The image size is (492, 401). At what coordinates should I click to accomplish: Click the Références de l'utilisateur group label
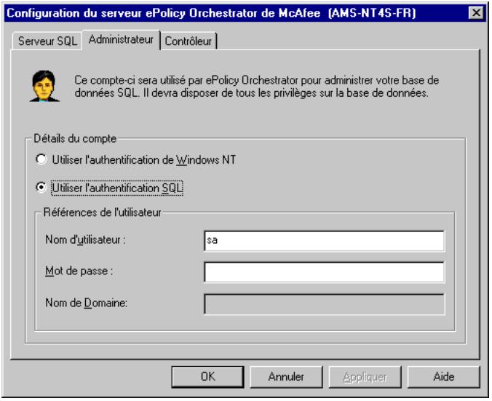click(x=102, y=213)
